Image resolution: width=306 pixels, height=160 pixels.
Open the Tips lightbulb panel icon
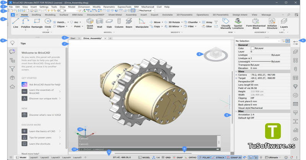click(12, 43)
